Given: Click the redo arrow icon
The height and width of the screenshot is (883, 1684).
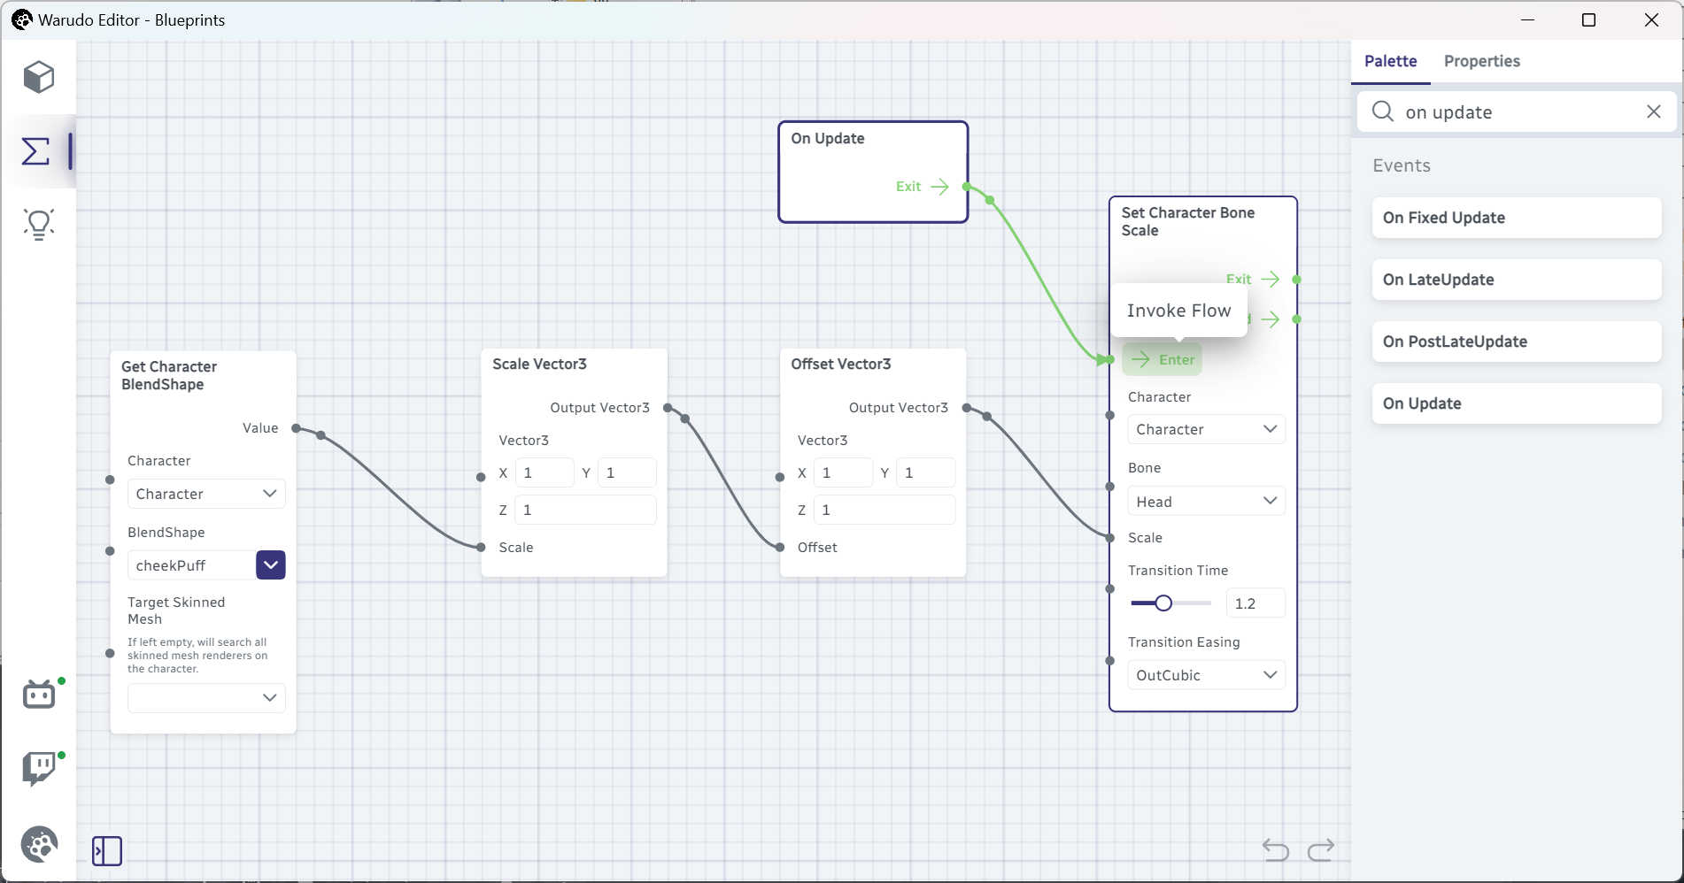Looking at the screenshot, I should 1321,850.
